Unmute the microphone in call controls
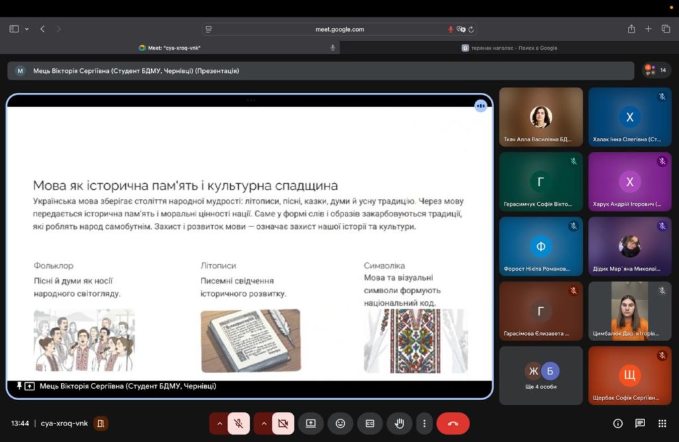The image size is (679, 442). point(239,423)
